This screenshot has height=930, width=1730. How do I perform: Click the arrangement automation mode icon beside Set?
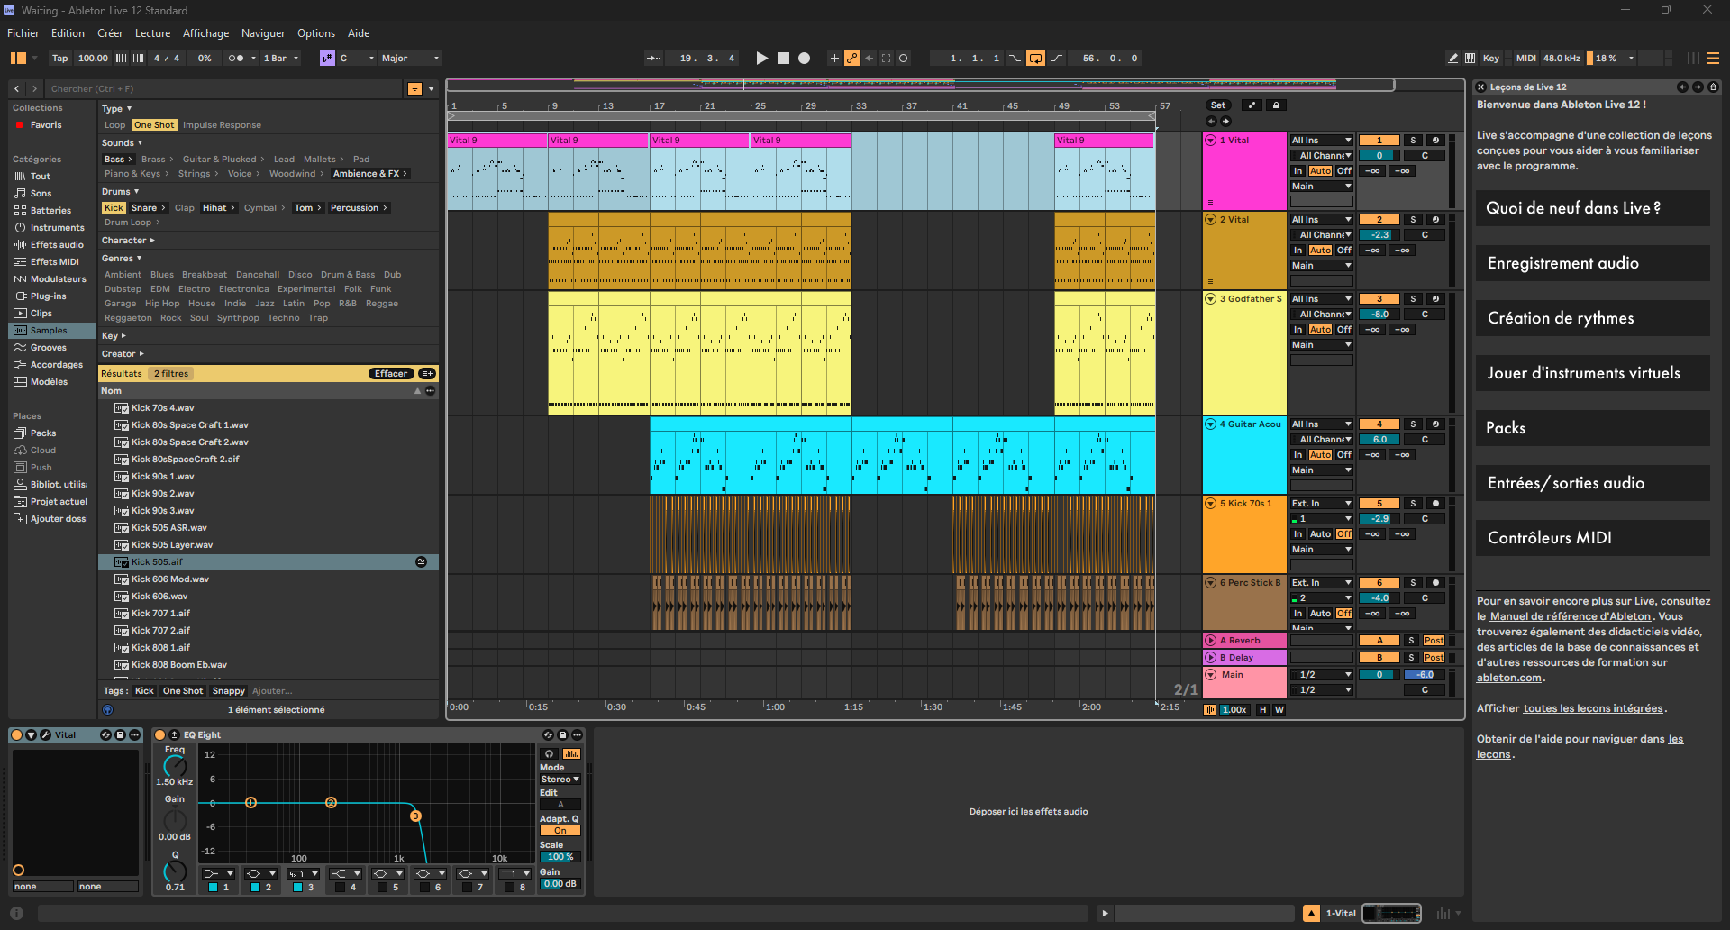[x=1252, y=105]
